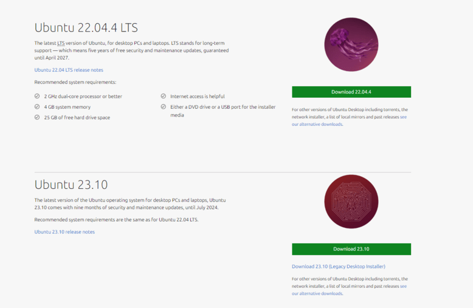Image resolution: width=473 pixels, height=308 pixels.
Task: Click the Ubuntu 22.04.4 LTS heading
Action: (x=86, y=28)
